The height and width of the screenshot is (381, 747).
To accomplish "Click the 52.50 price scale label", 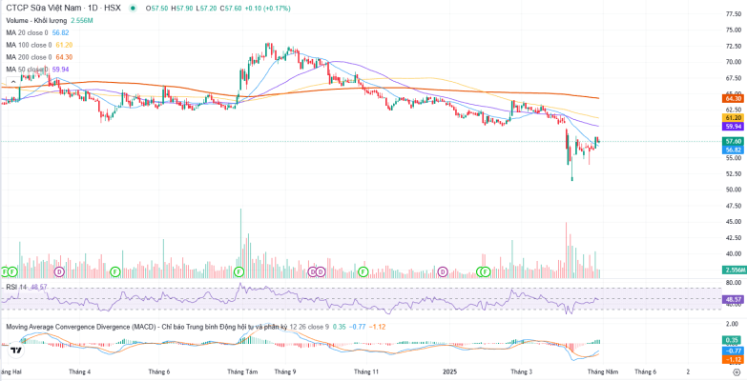I will 733,173.
